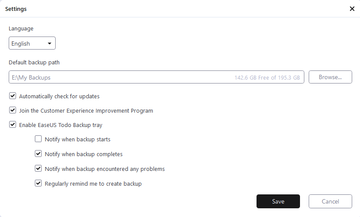Click the Settings title text
This screenshot has height=217, width=360.
pos(16,9)
